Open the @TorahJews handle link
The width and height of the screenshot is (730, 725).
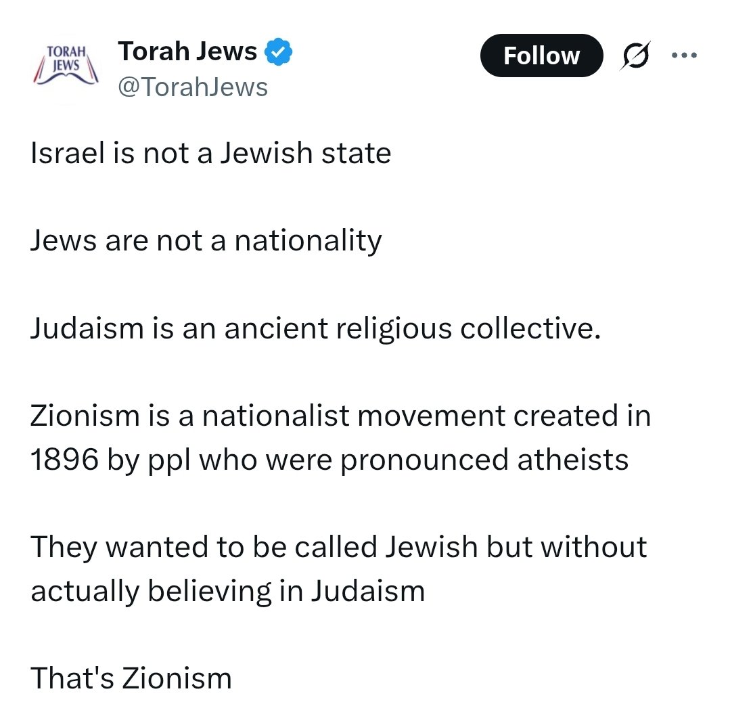coord(193,87)
